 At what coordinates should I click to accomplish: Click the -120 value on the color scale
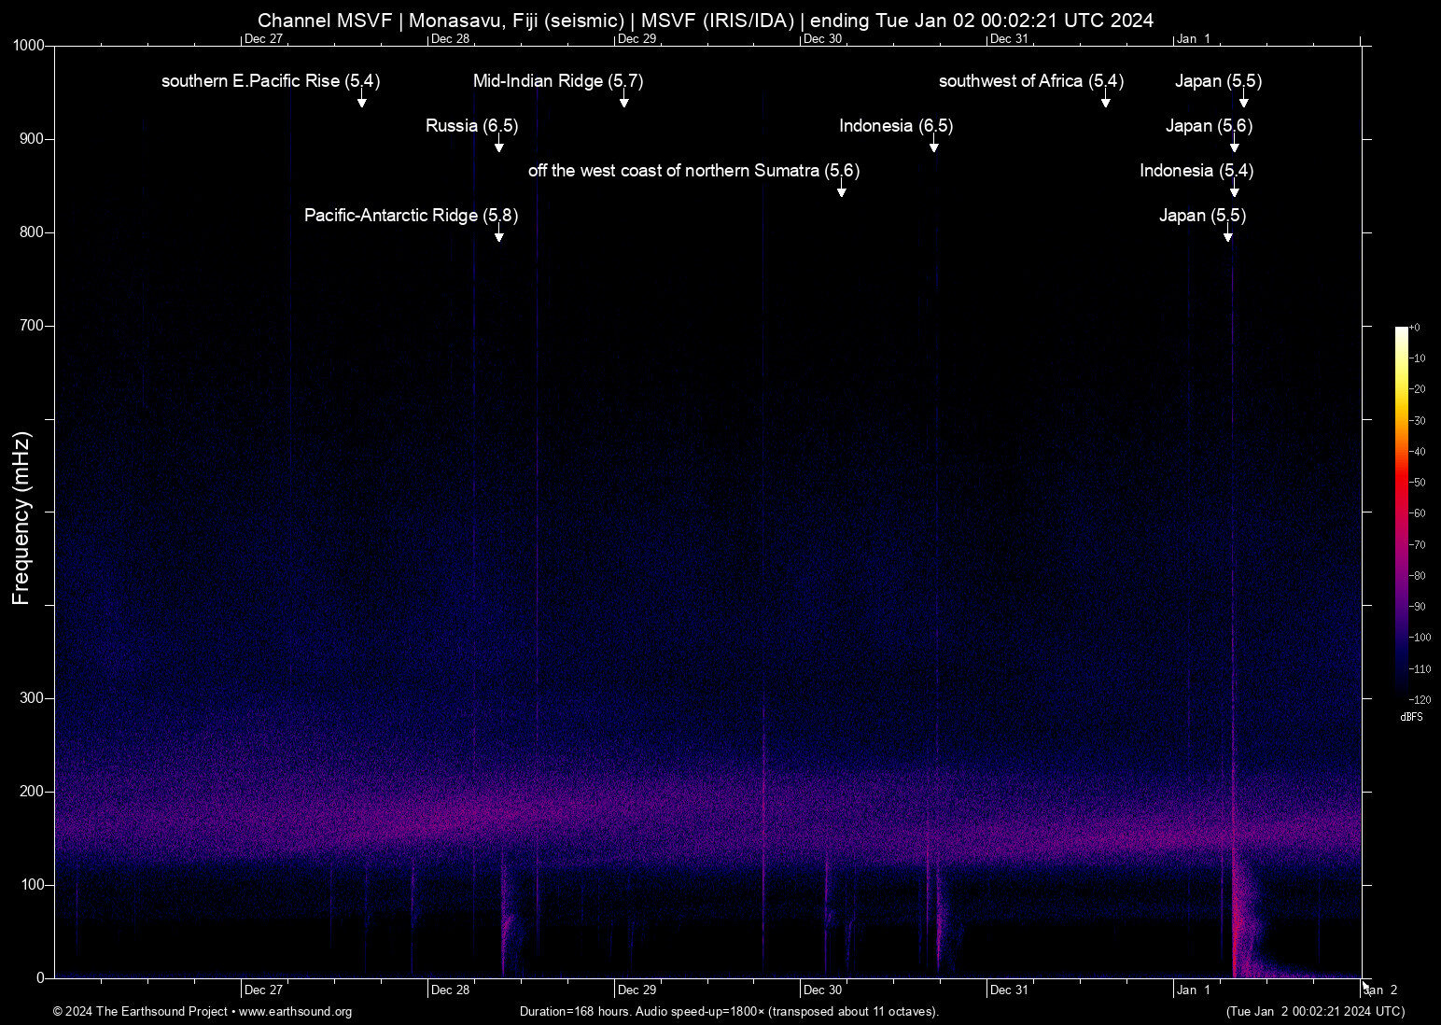(x=1420, y=699)
